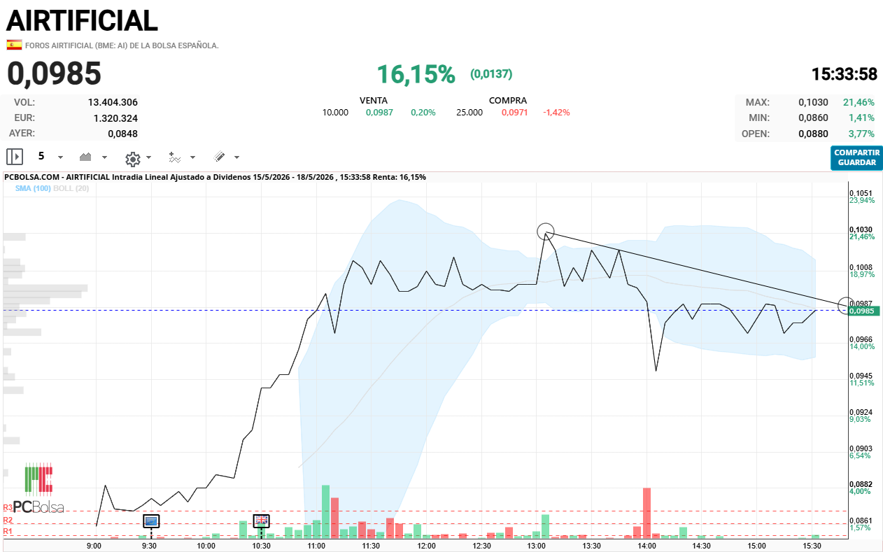The image size is (883, 552).
Task: Click the clock time 15:33:58
Action: tap(845, 74)
